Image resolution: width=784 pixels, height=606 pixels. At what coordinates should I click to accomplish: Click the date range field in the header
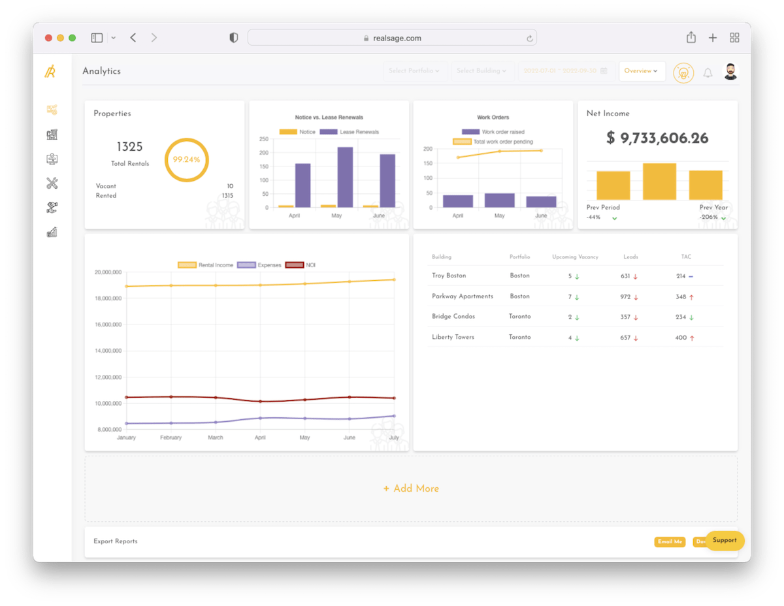[x=565, y=71]
